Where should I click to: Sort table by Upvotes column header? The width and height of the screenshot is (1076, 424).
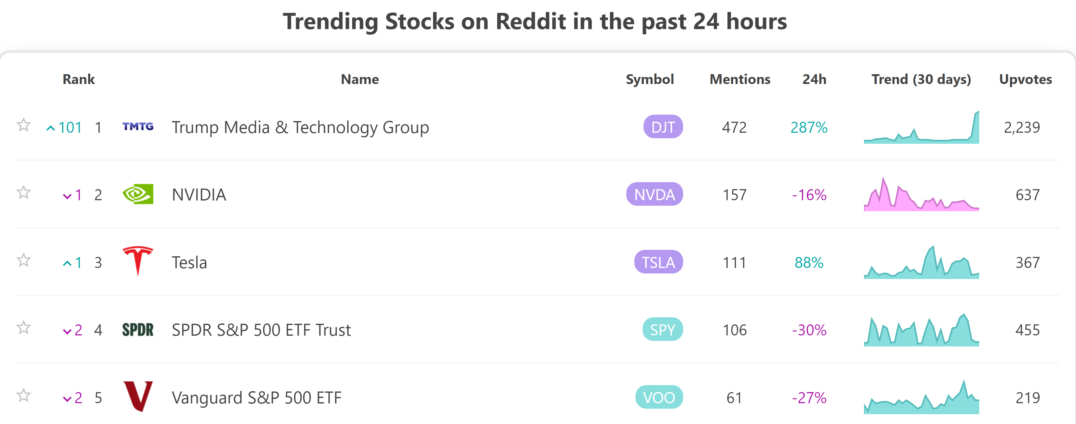tap(1025, 79)
